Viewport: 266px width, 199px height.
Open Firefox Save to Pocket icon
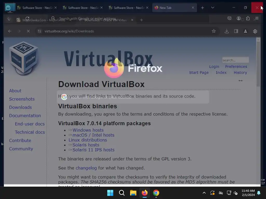point(229,18)
